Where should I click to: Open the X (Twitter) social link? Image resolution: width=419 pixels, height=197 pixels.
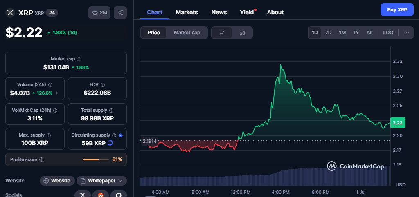click(83, 195)
